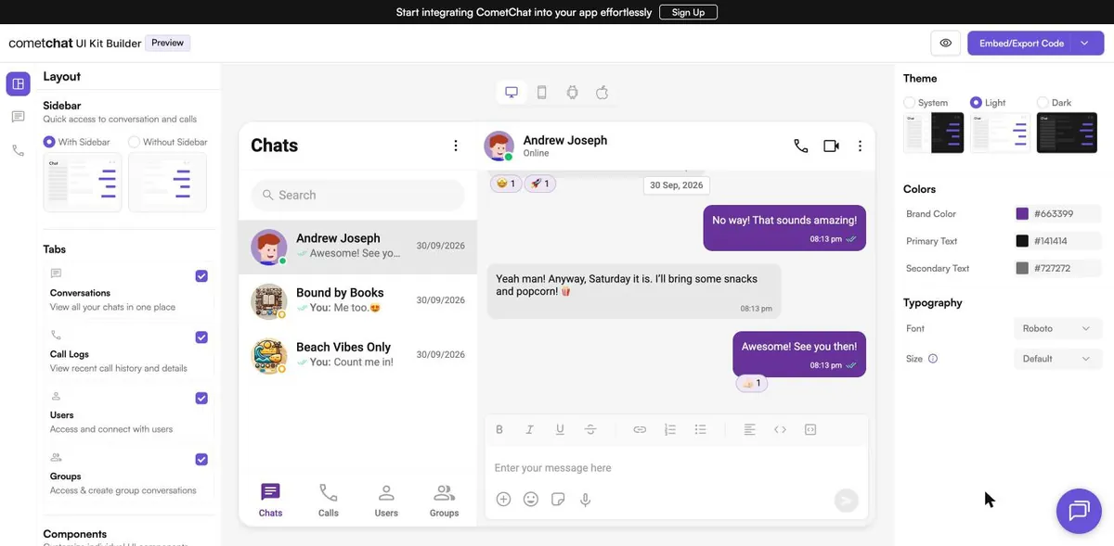Viewport: 1114px width, 546px height.
Task: Uncheck the Conversations tab checkbox
Action: tap(201, 276)
